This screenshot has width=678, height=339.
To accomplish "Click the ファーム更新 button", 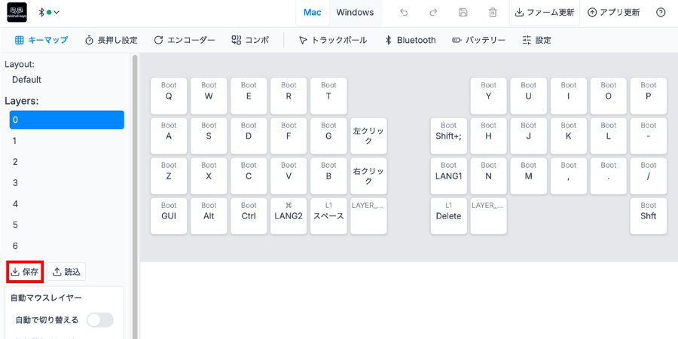I will (545, 13).
